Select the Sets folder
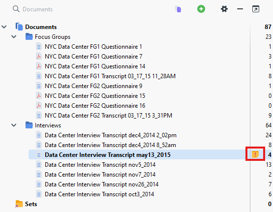The image size is (273, 212). tap(31, 204)
